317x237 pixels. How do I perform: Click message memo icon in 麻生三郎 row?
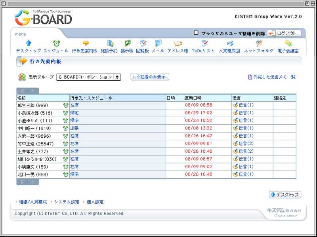coord(235,105)
